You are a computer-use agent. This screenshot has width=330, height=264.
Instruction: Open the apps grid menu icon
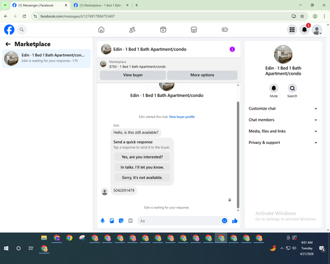pyautogui.click(x=292, y=30)
